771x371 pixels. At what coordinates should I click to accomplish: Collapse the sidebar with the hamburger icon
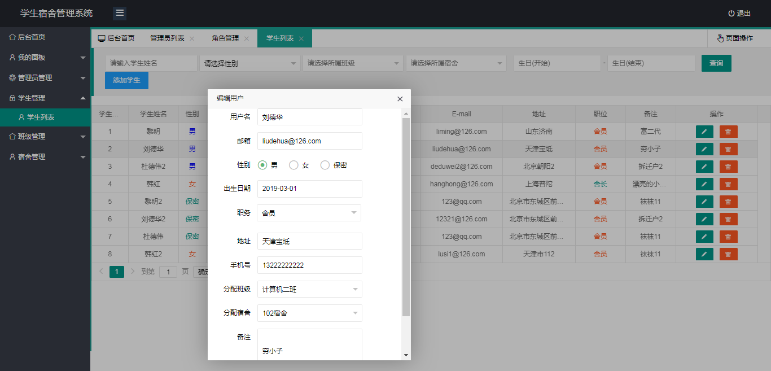[119, 13]
